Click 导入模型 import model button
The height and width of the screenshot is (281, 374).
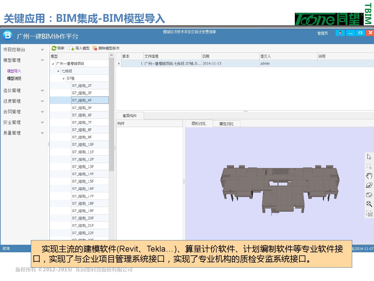coord(79,48)
